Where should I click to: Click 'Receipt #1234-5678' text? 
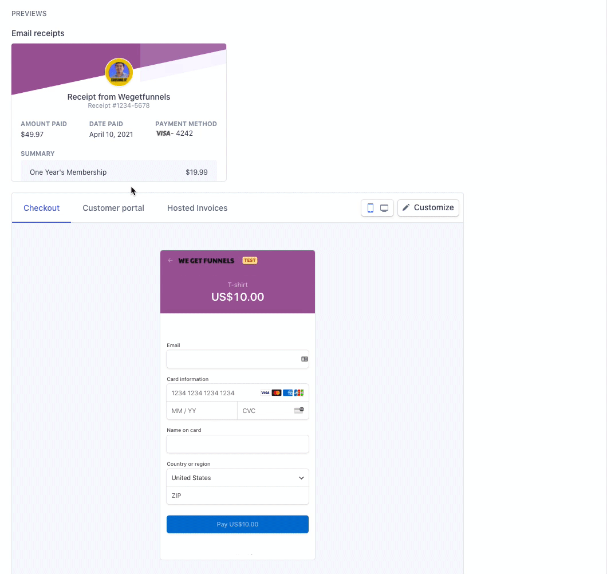click(x=119, y=105)
